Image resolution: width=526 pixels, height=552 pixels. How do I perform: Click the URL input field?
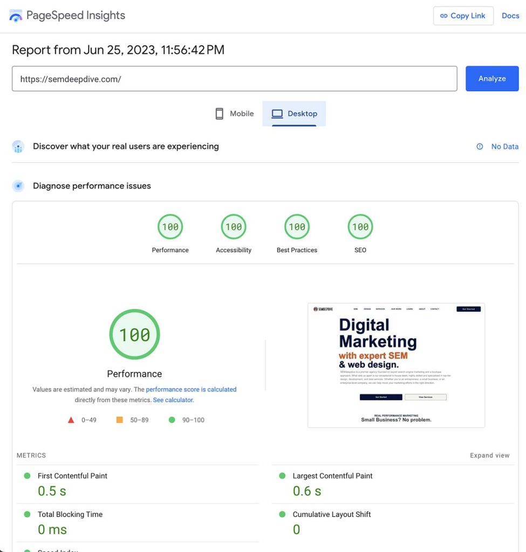pos(235,79)
